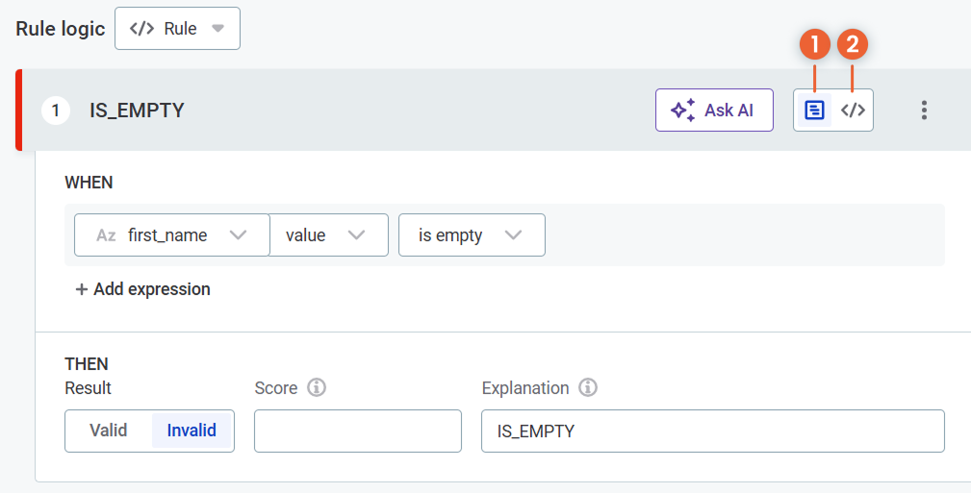971x493 pixels.
Task: Expand the is empty condition dropdown
Action: pos(512,235)
